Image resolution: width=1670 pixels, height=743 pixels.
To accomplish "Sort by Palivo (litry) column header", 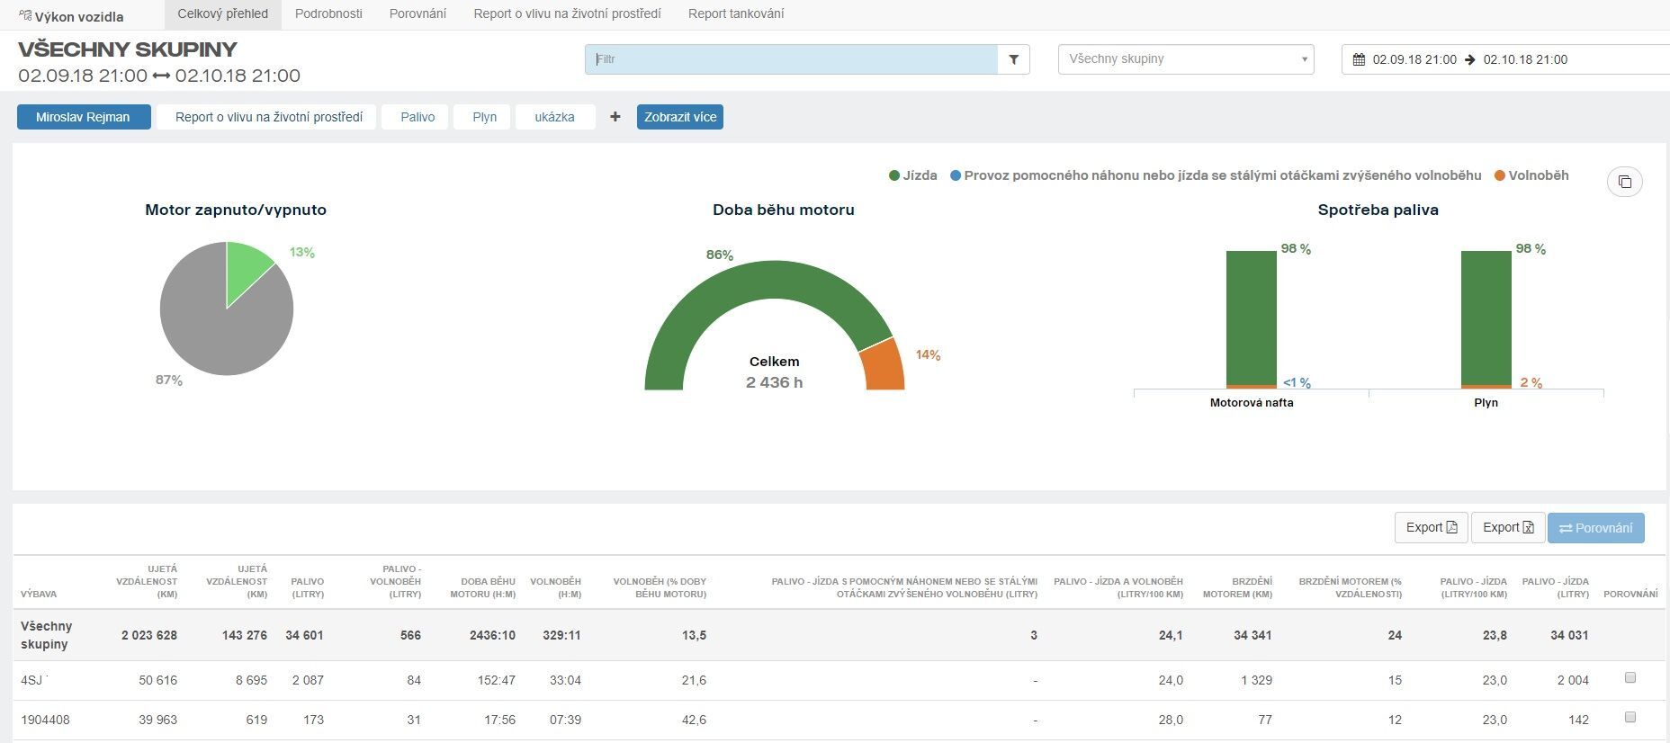I will (x=308, y=587).
